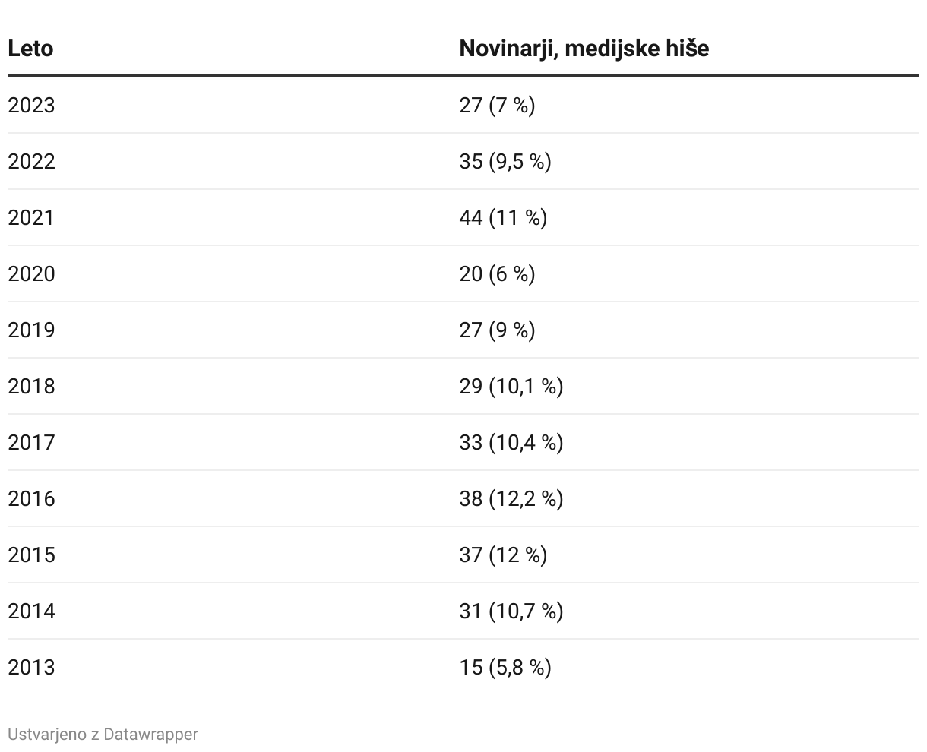
Task: Click the Leto column header
Action: [x=30, y=49]
